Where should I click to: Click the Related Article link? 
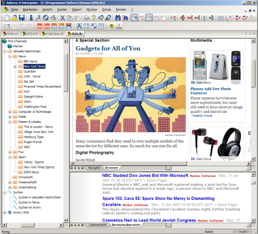coord(202,116)
